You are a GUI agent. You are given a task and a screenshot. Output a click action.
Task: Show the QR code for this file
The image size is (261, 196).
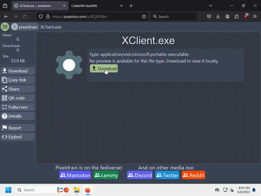pos(18,98)
